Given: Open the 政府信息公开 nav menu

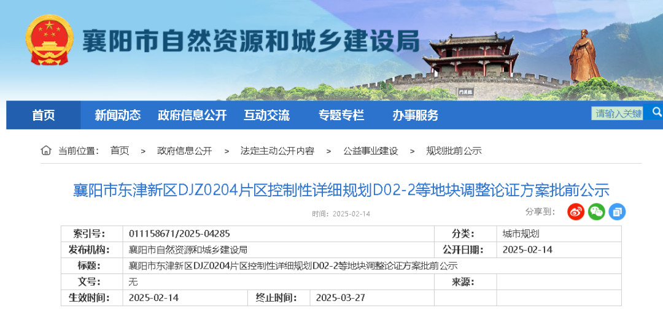Looking at the screenshot, I should tap(192, 115).
